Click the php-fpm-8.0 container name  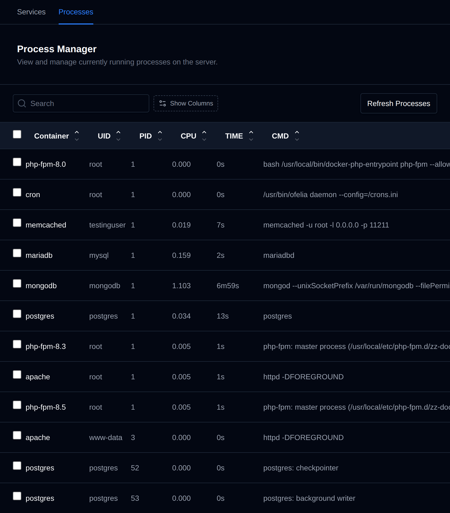pos(46,164)
